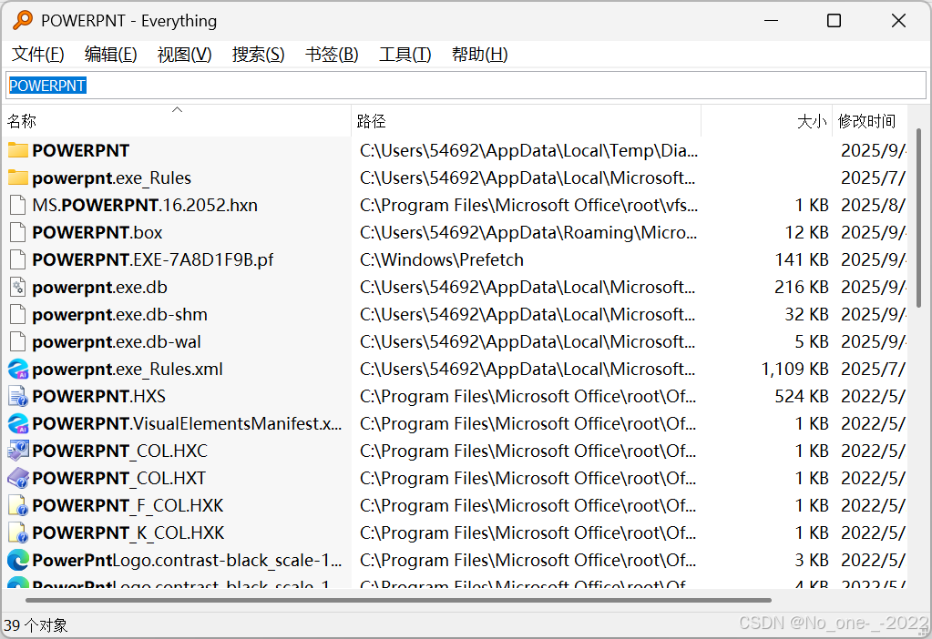Select the file name MS.POWERPNT.16.2052.hxn

(x=145, y=205)
